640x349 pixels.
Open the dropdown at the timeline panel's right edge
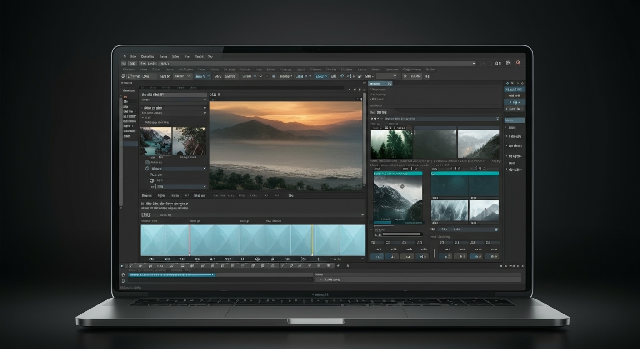363,214
